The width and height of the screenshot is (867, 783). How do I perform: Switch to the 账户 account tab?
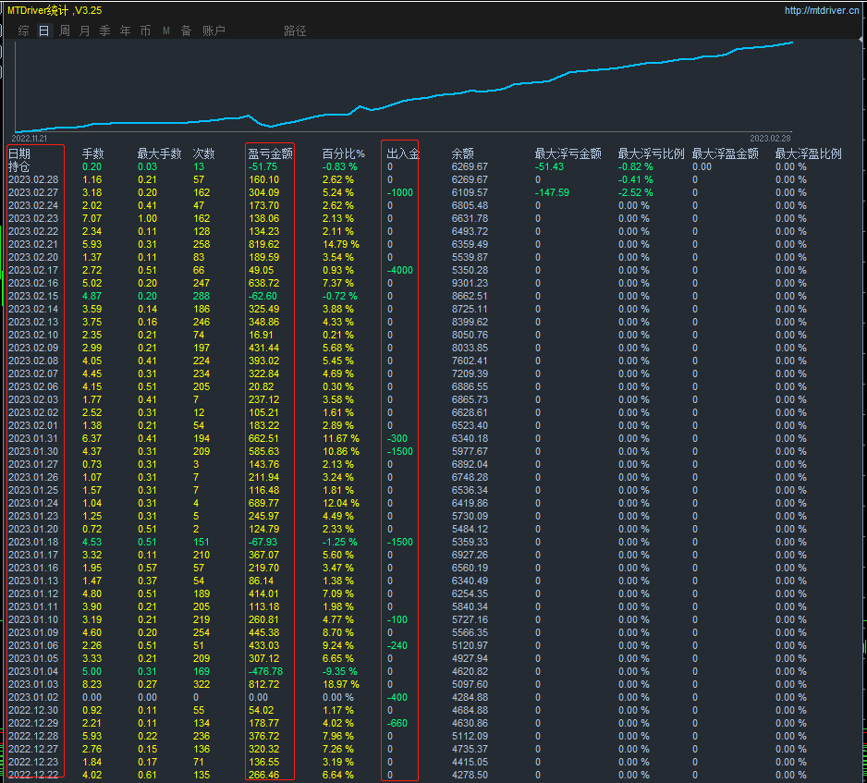tap(214, 31)
